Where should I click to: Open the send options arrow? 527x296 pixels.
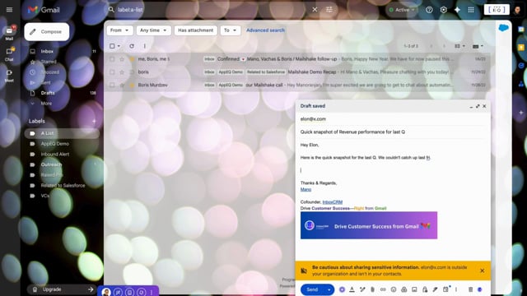click(329, 289)
